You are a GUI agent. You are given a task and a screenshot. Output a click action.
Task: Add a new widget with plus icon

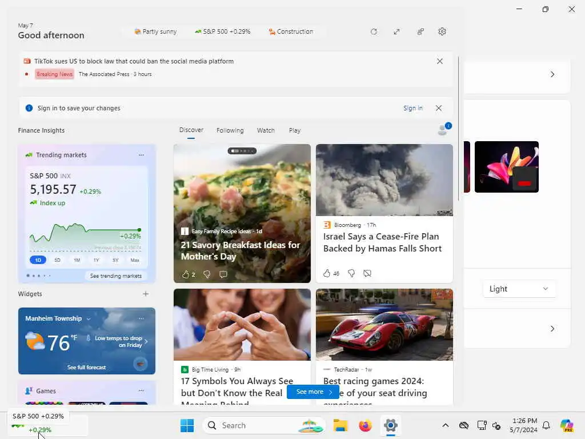pyautogui.click(x=146, y=294)
